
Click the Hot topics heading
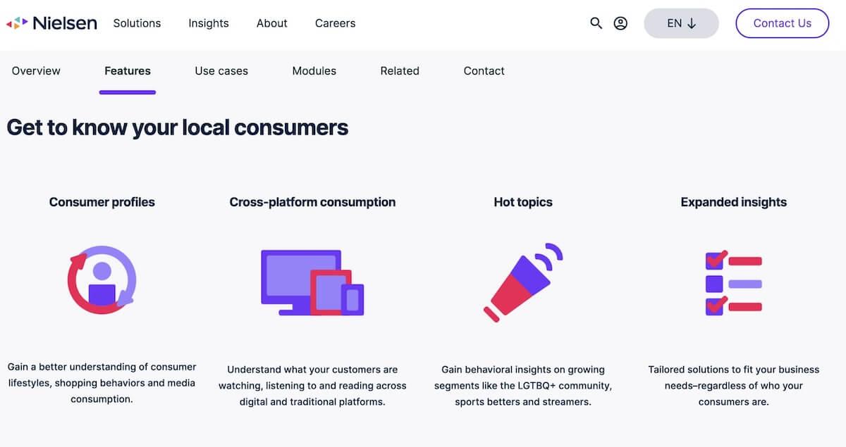[523, 202]
